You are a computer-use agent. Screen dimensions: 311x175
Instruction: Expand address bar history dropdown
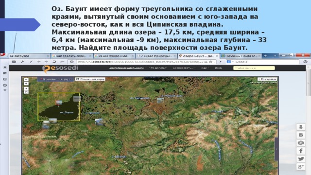coord(215,62)
